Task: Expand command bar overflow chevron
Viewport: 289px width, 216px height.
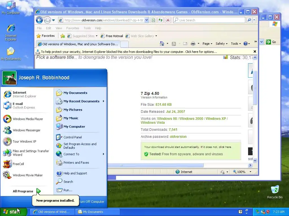Action: (255, 42)
